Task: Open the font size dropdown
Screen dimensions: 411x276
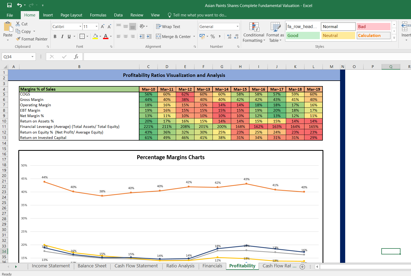Action: click(x=97, y=26)
